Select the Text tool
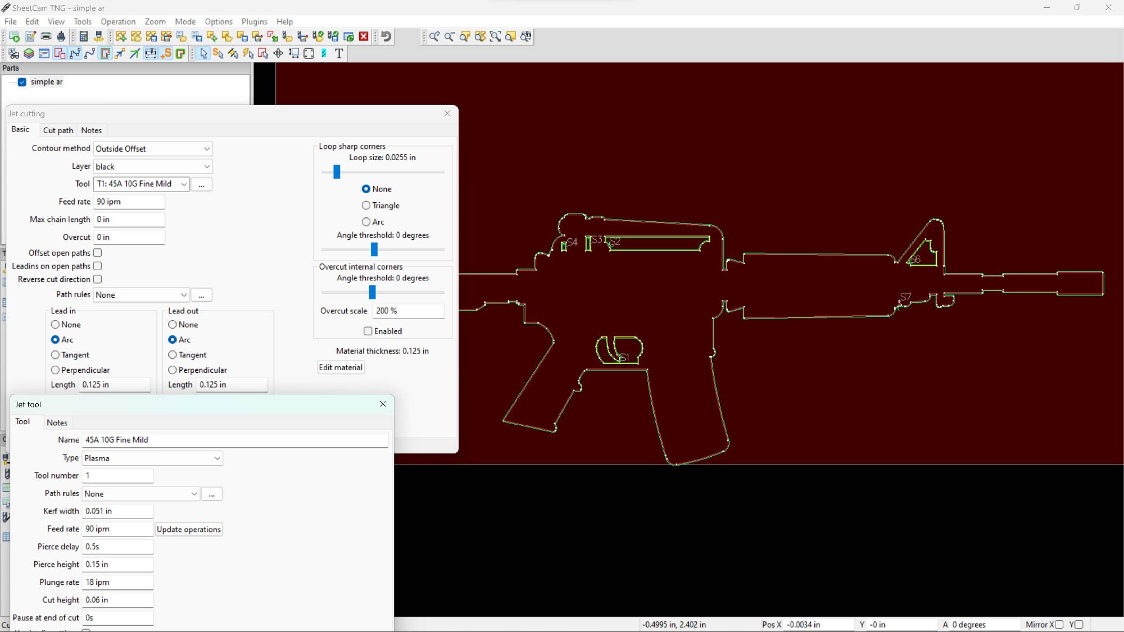This screenshot has width=1124, height=632. pos(339,54)
